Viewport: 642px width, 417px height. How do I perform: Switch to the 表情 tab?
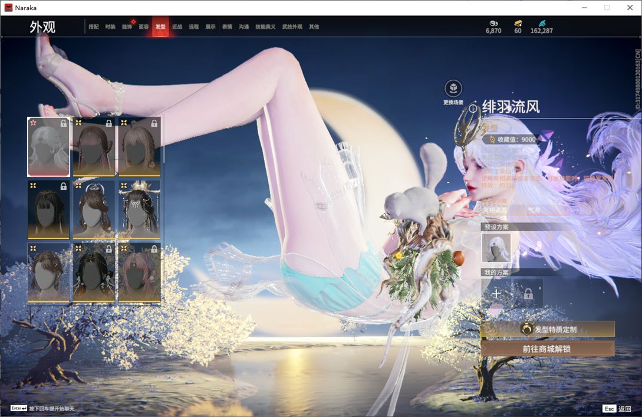(x=227, y=27)
